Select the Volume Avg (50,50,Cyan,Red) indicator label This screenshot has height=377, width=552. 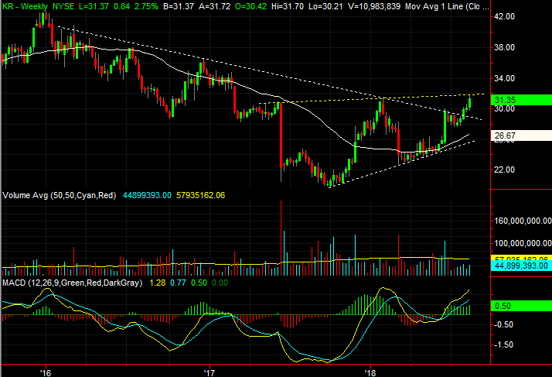[59, 195]
